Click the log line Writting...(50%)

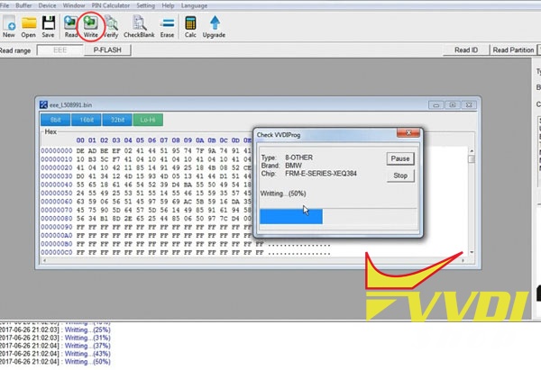(x=87, y=362)
